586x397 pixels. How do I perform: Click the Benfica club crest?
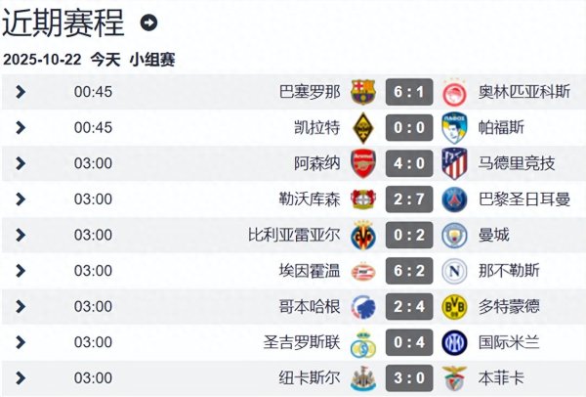click(453, 377)
